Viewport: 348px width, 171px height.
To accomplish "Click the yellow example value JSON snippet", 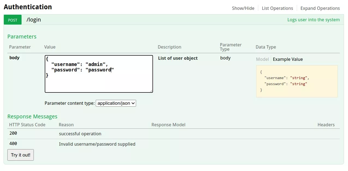I will [x=296, y=81].
